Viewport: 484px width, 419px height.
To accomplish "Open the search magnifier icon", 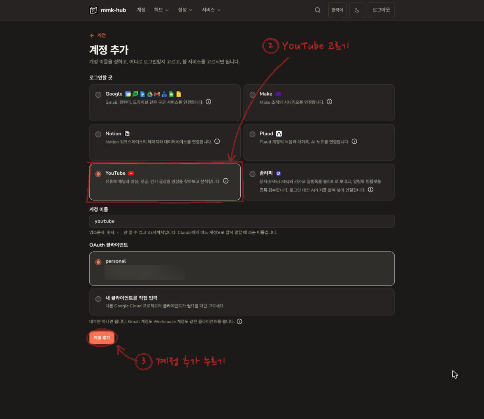I will 317,10.
